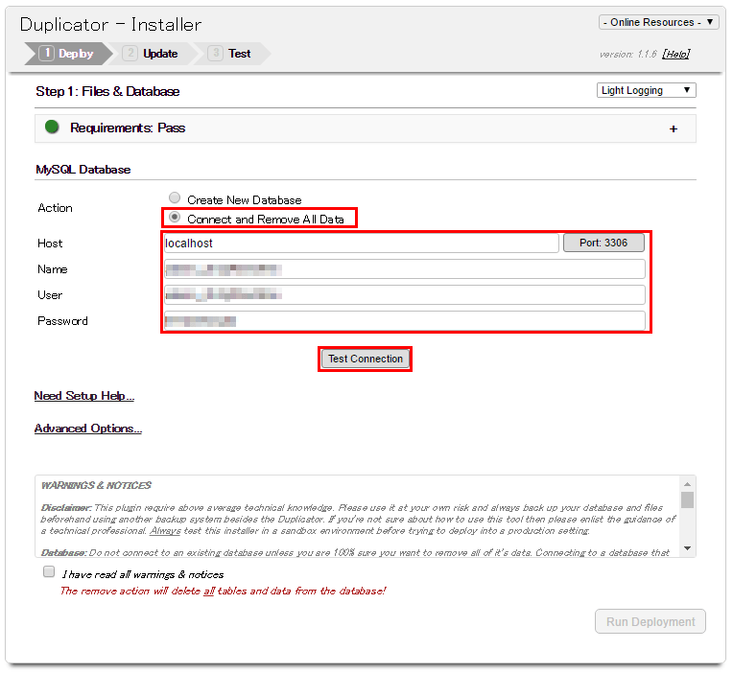Click the 'version: 1.1.6' text
The height and width of the screenshot is (673, 733).
point(628,55)
